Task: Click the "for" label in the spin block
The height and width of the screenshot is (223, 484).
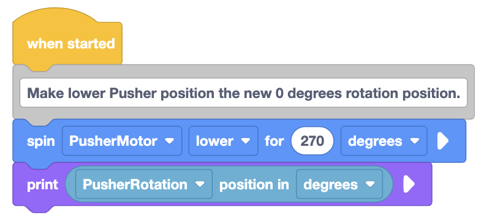Action: (x=274, y=141)
